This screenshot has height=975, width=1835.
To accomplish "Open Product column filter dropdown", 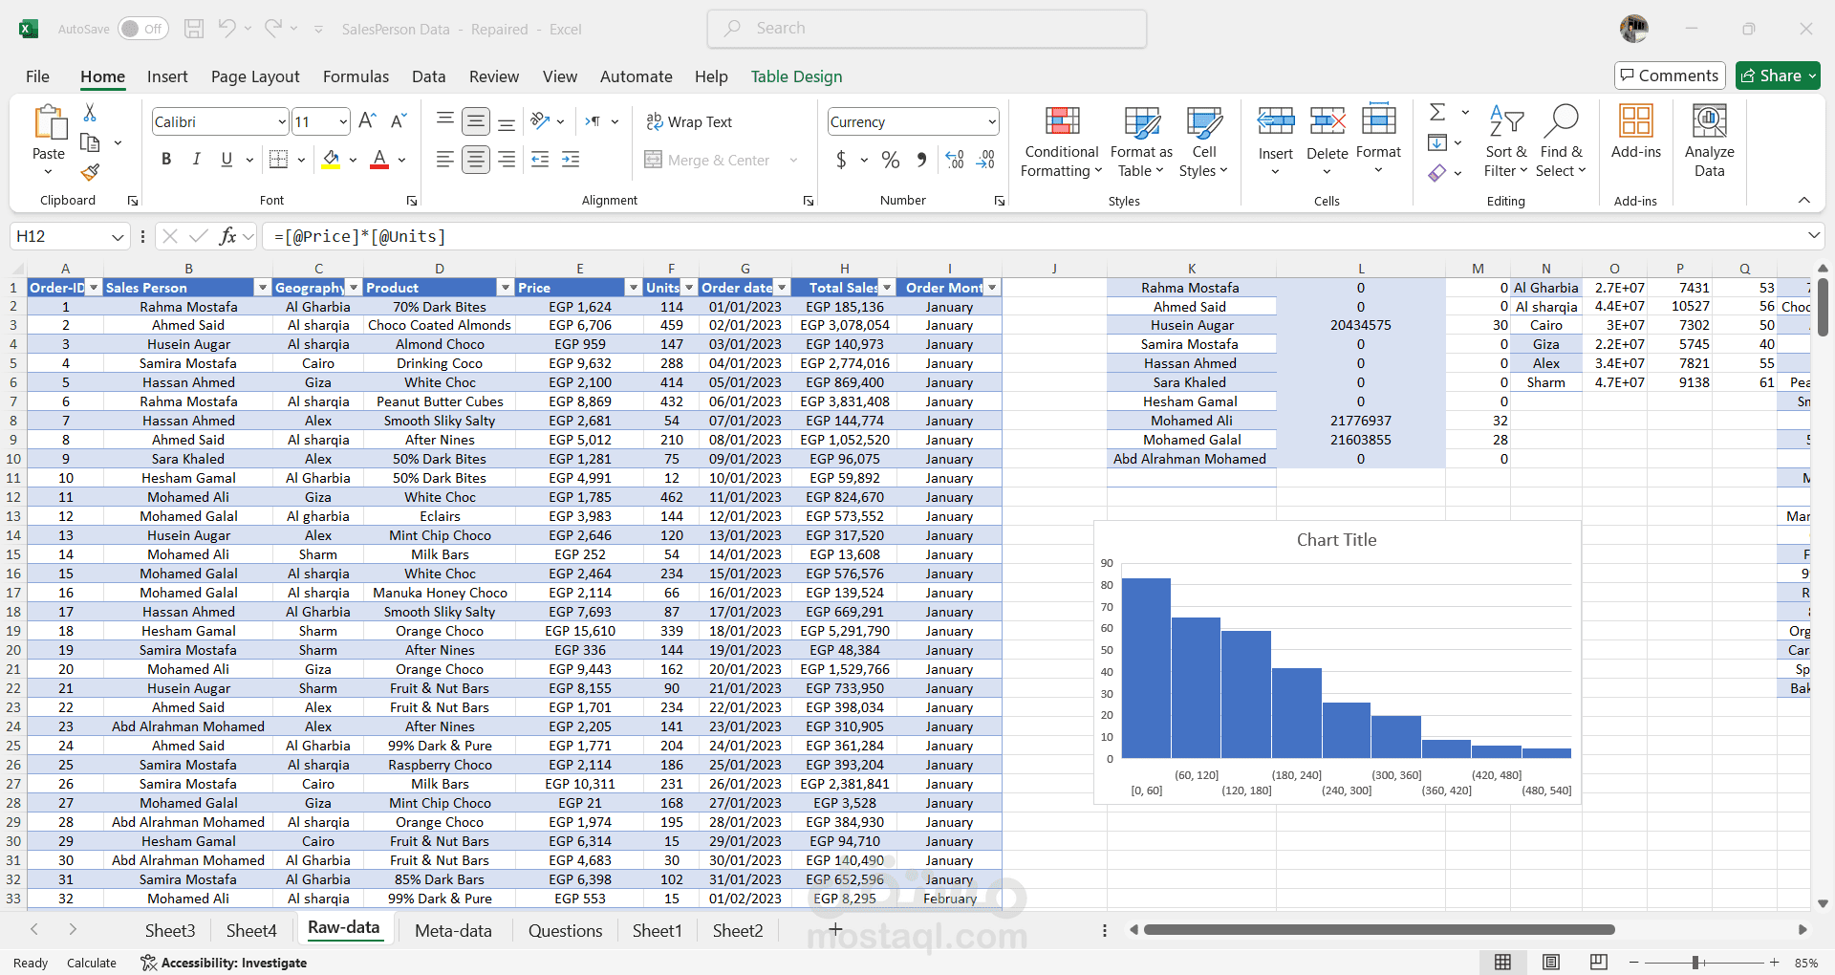I will point(506,288).
